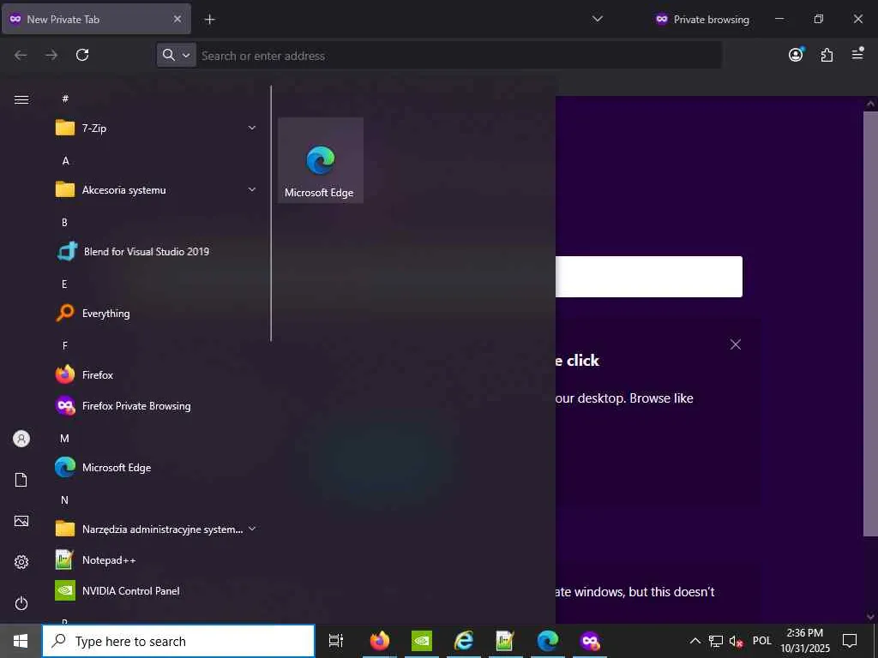Open Microsoft Edge on the taskbar
878x658 pixels.
[548, 641]
